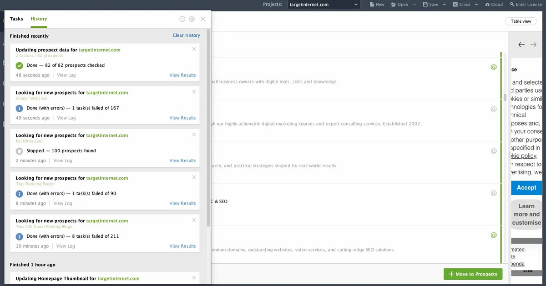Click @ icon on the premium domains row
This screenshot has width=546, height=286.
tap(494, 235)
